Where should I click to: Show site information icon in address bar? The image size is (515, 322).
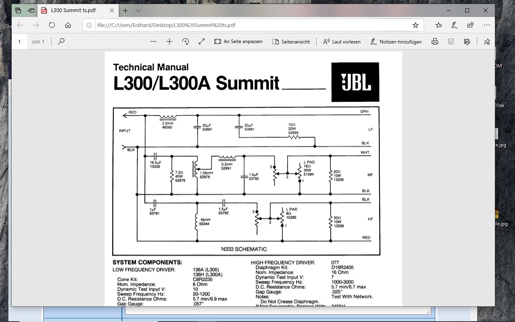(x=89, y=25)
